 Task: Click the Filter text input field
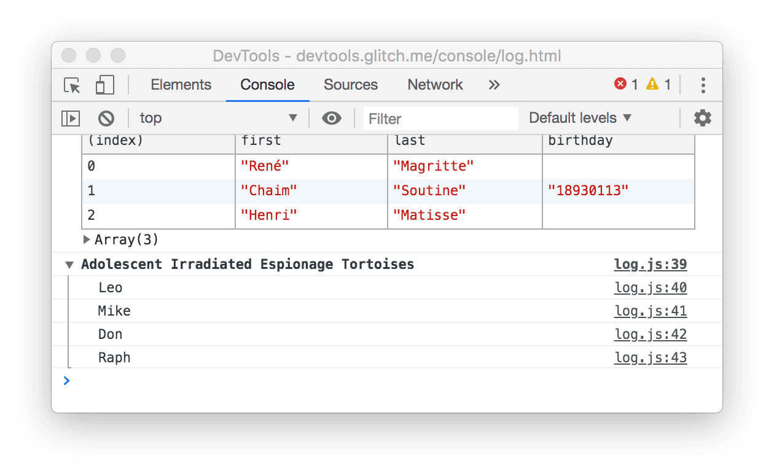click(x=440, y=118)
